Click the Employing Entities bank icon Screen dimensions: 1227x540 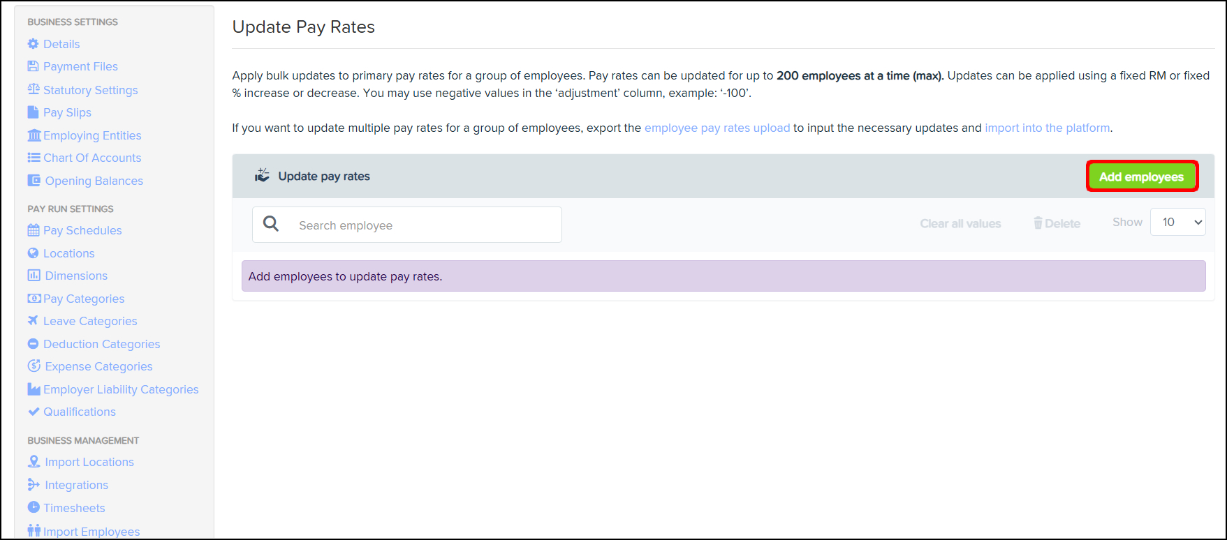click(34, 135)
